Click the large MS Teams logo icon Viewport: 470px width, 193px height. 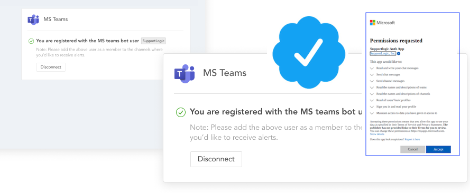click(x=185, y=73)
